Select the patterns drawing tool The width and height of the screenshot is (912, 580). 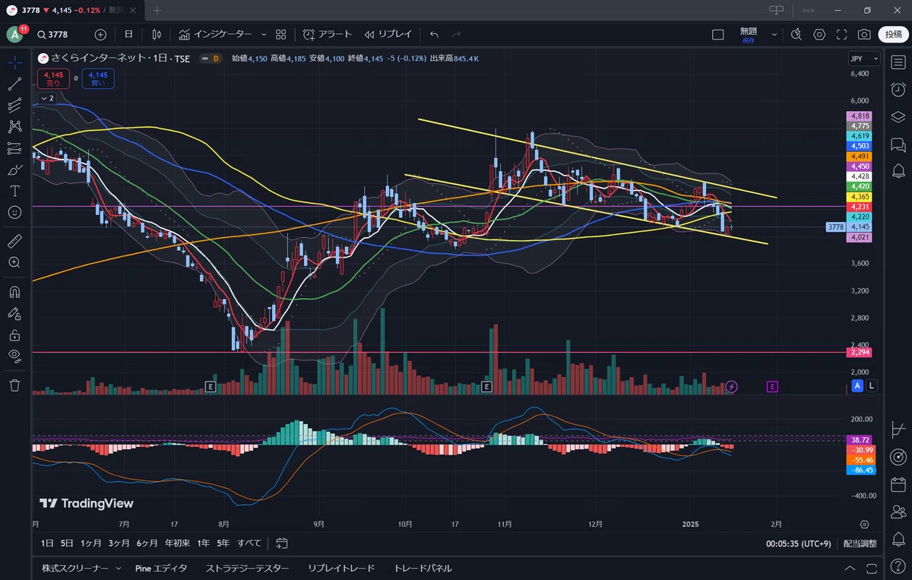(14, 126)
